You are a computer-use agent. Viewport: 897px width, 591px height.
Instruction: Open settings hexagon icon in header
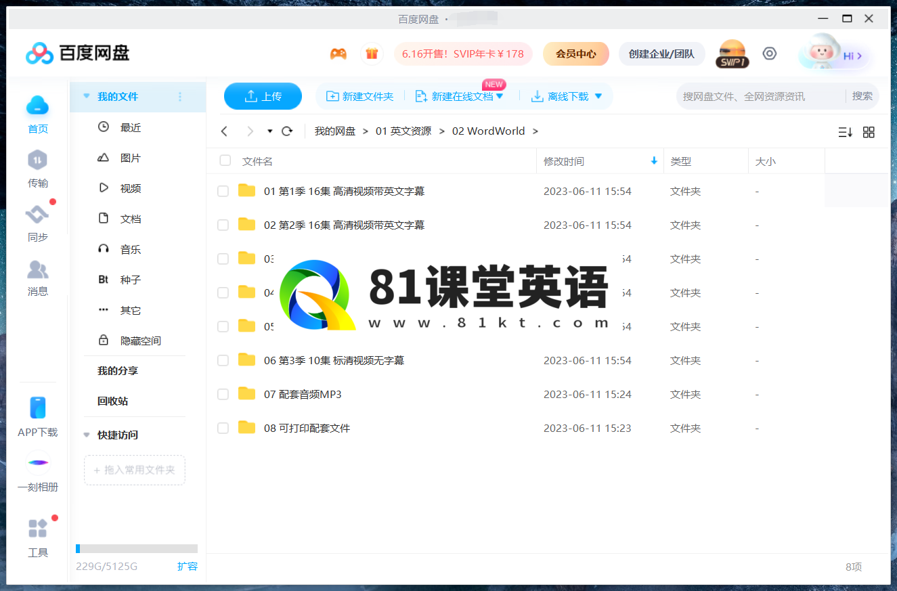click(x=770, y=53)
